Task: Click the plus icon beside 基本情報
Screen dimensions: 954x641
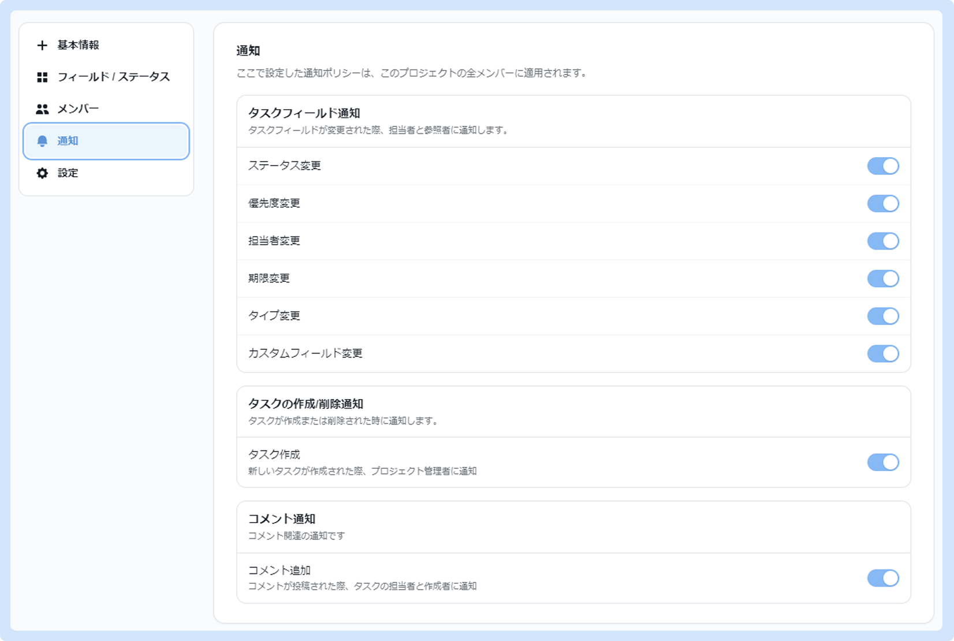Action: tap(42, 45)
